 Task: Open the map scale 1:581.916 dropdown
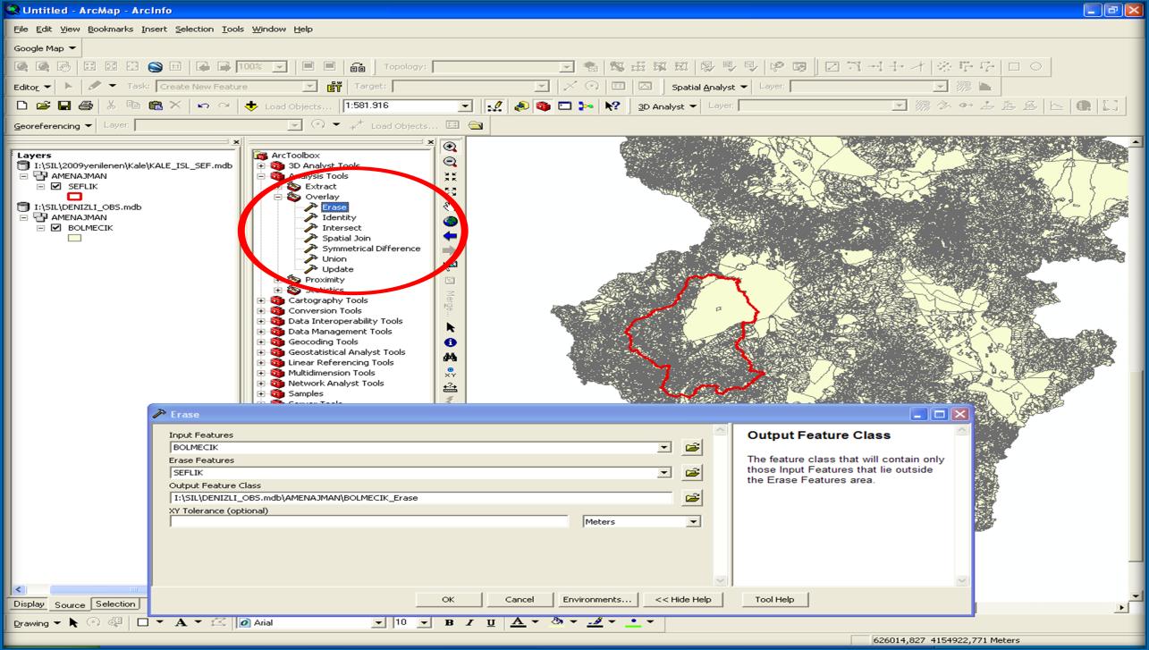pos(465,106)
